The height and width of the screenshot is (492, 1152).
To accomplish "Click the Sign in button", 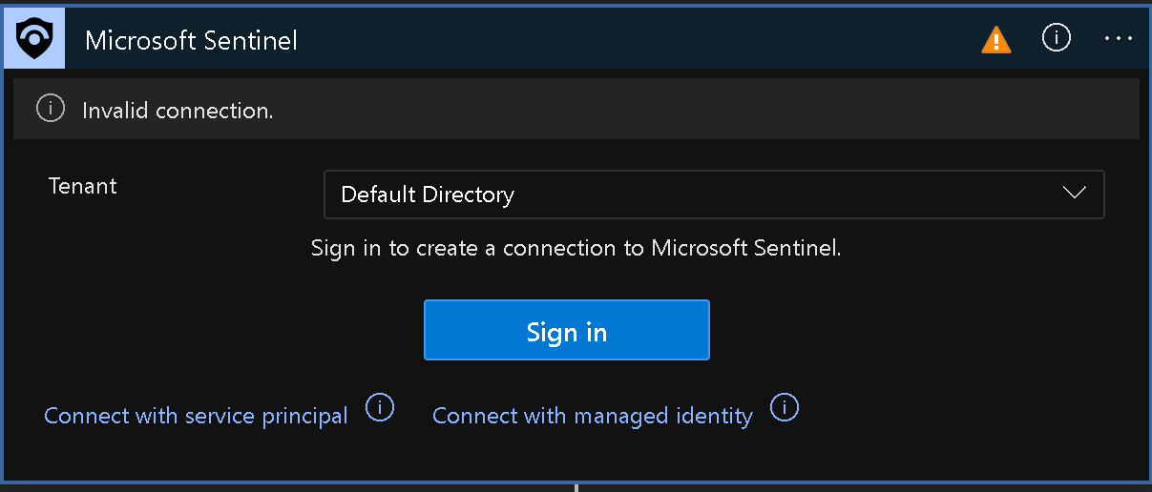I will point(567,330).
